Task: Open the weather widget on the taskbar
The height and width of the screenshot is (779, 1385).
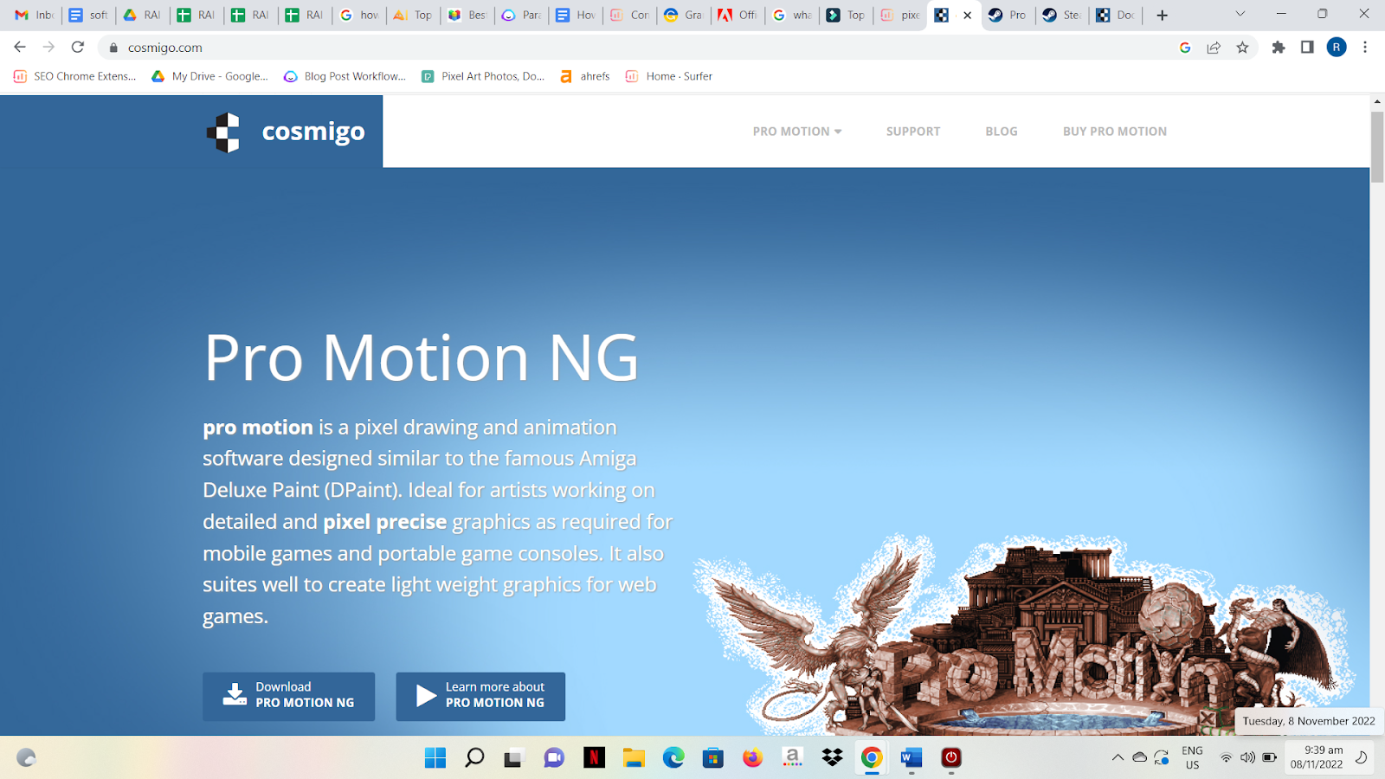Action: [27, 758]
